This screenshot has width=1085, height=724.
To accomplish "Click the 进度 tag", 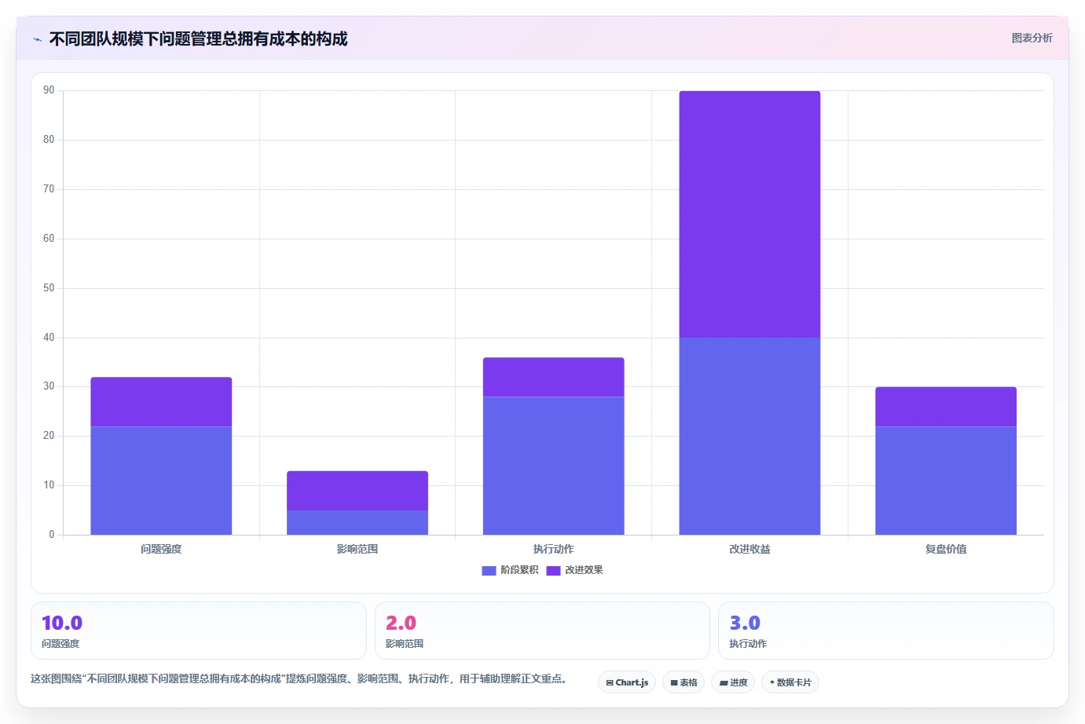I will point(733,682).
